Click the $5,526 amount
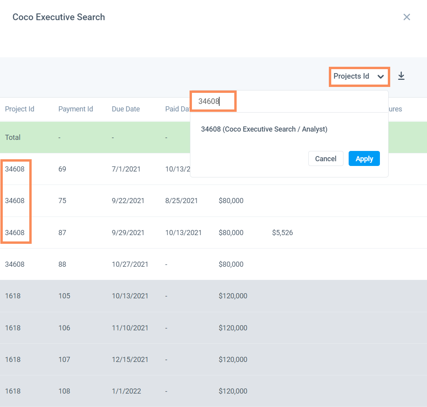Viewport: 427px width, 407px height. (x=283, y=233)
